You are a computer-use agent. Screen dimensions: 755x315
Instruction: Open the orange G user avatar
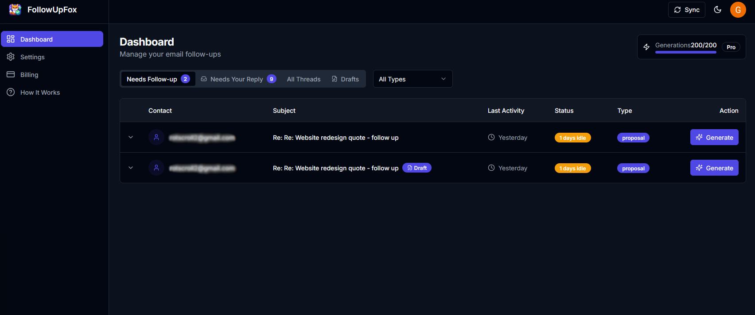click(738, 10)
